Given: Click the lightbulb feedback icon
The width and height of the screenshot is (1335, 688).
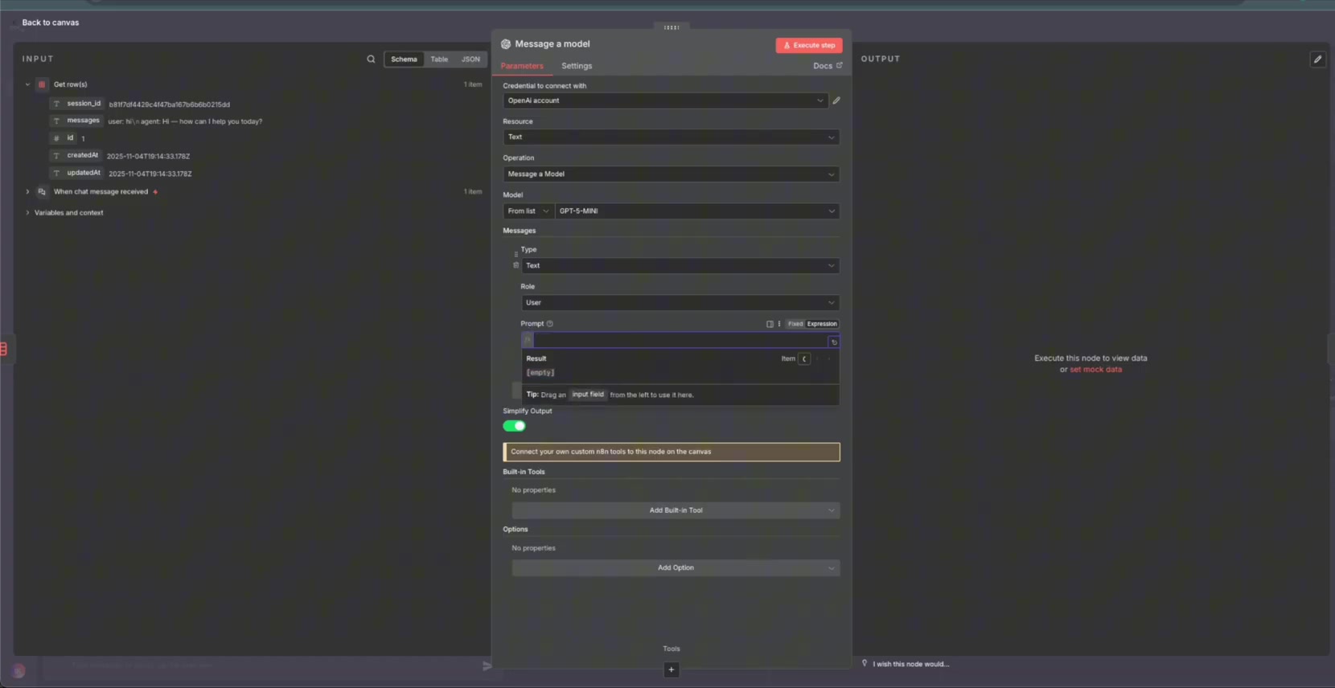Looking at the screenshot, I should [x=865, y=664].
